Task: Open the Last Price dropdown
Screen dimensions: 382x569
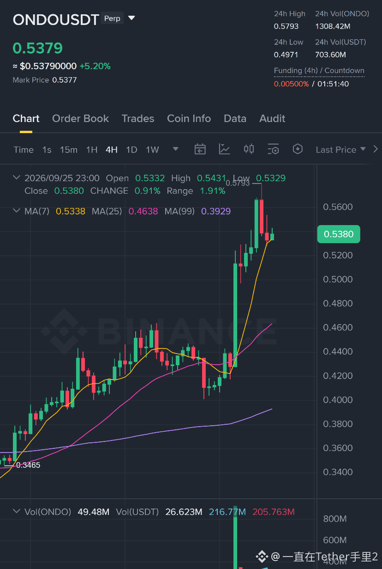Action: 340,150
